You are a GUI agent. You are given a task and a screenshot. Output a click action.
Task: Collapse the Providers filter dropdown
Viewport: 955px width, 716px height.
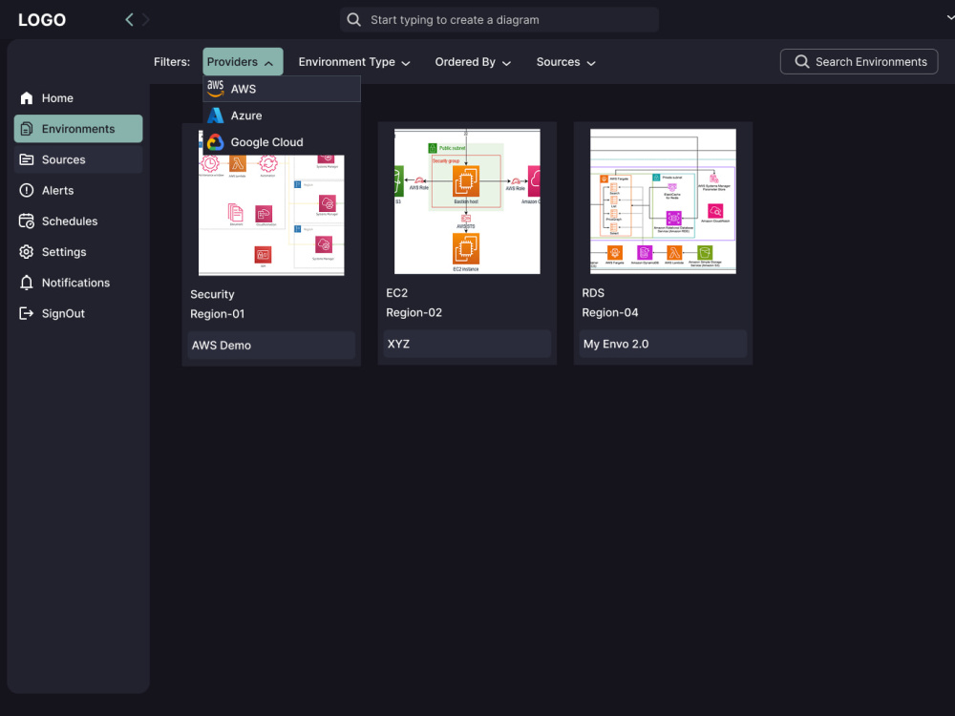[x=243, y=61]
